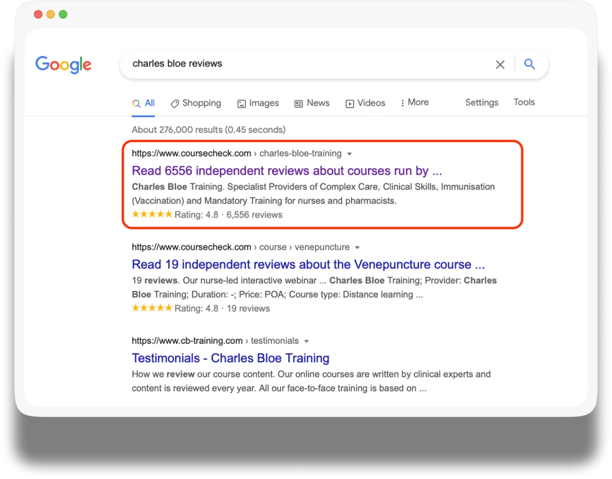Click the green macOS zoom window button
612x479 pixels.
pos(63,14)
